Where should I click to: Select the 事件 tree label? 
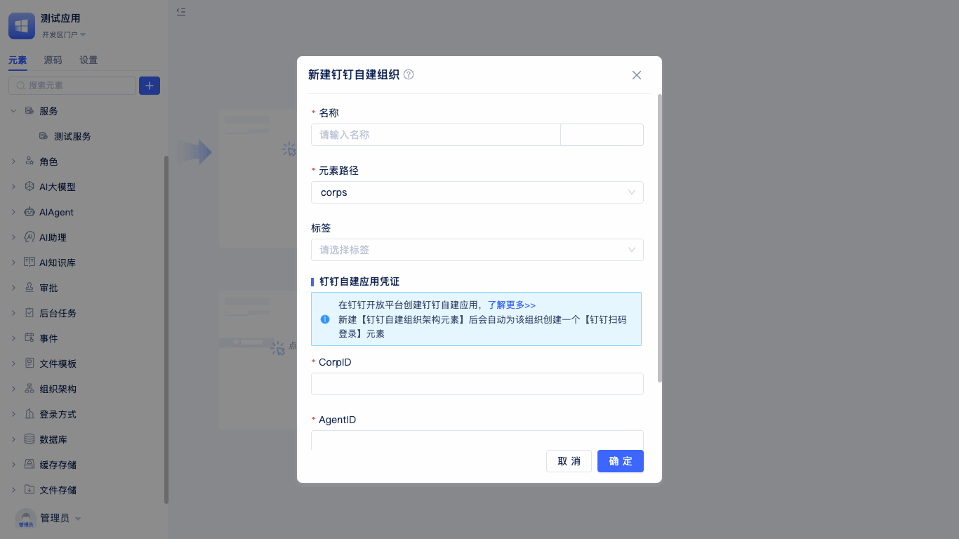48,338
